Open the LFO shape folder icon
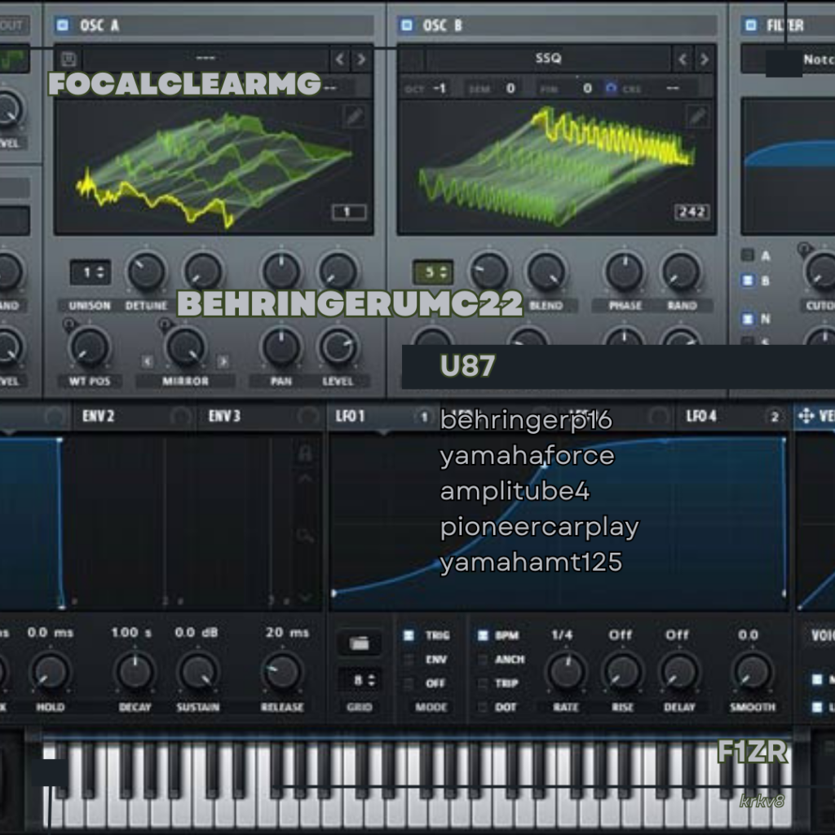The height and width of the screenshot is (835, 835). point(360,643)
